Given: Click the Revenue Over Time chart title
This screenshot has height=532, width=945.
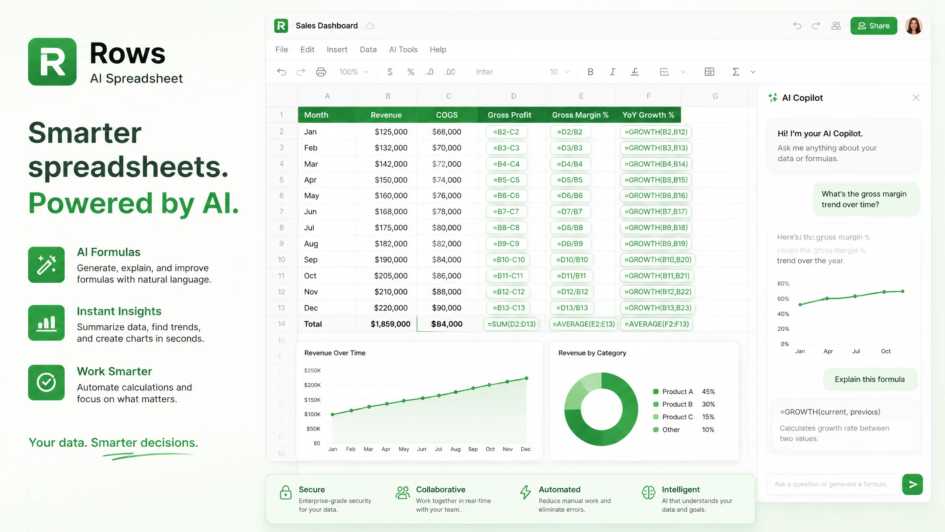Looking at the screenshot, I should point(335,353).
